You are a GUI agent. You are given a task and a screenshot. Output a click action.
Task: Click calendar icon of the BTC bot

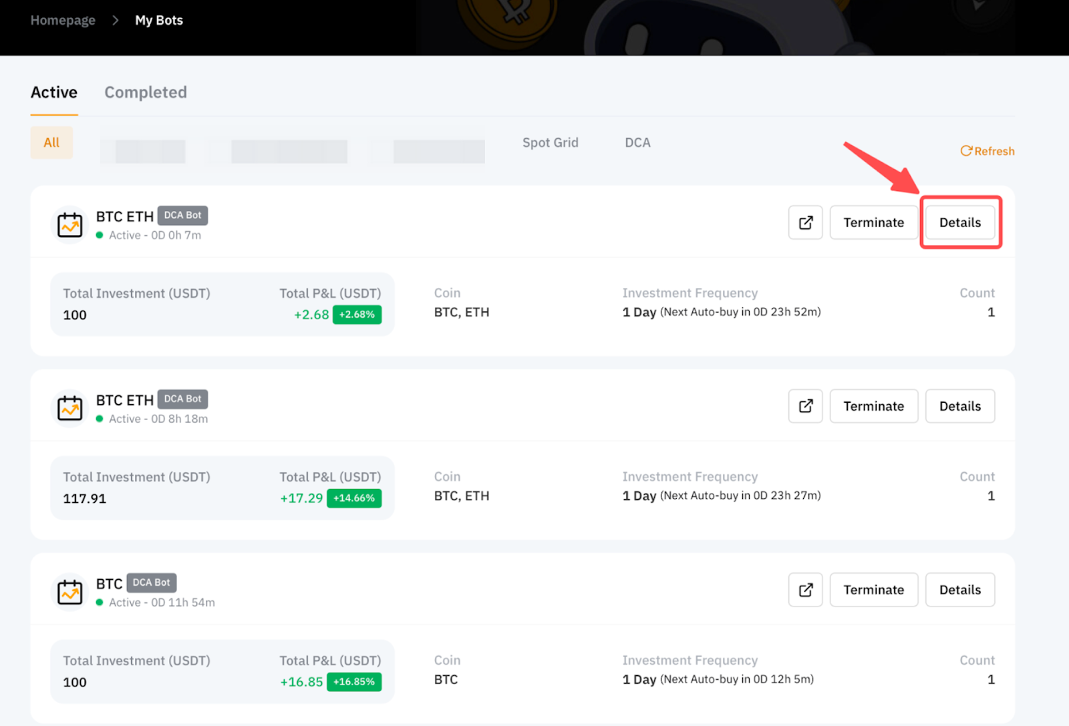[x=69, y=592]
